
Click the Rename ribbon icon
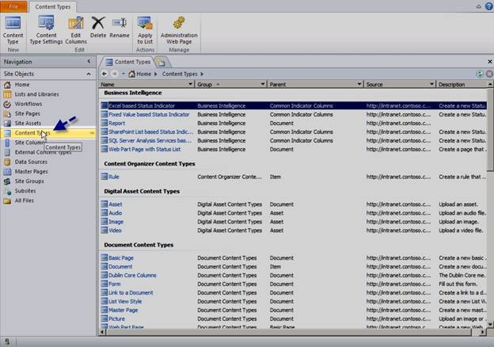(x=120, y=28)
